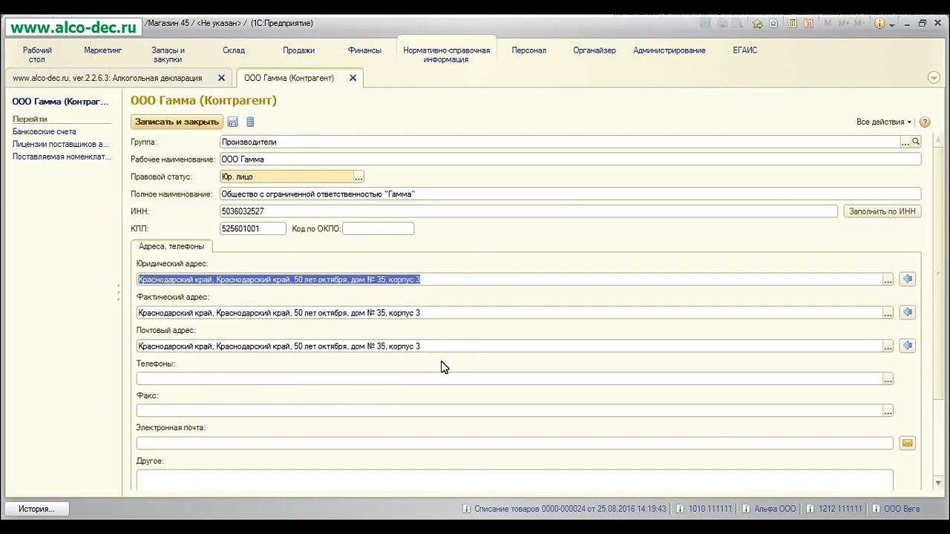This screenshot has height=534, width=950.
Task: Open the Персонал section
Action: (529, 50)
